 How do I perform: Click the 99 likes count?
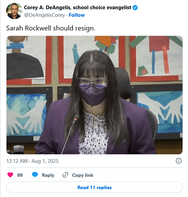20,175
